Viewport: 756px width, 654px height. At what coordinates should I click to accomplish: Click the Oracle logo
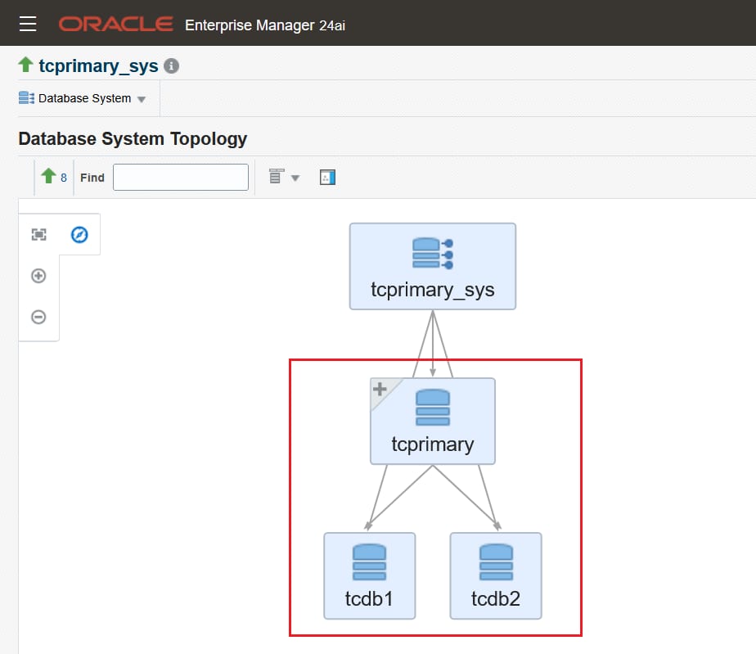click(x=115, y=24)
